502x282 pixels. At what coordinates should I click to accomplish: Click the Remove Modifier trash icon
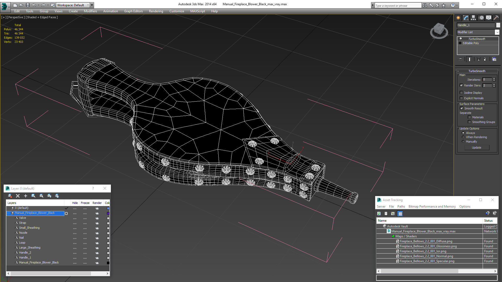(x=485, y=59)
